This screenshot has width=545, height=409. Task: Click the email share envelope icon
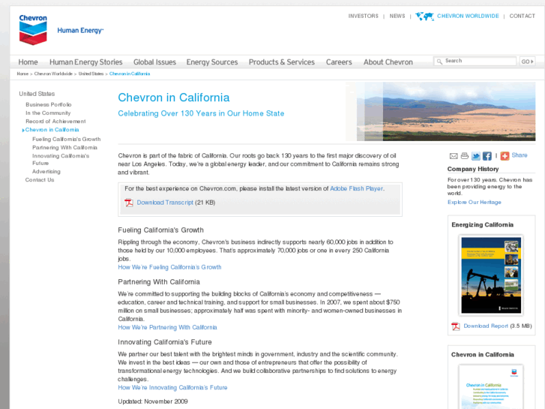click(x=454, y=156)
